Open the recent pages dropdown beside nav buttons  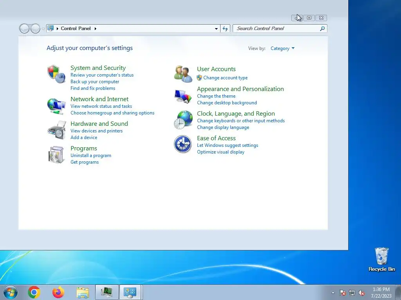[x=43, y=29]
